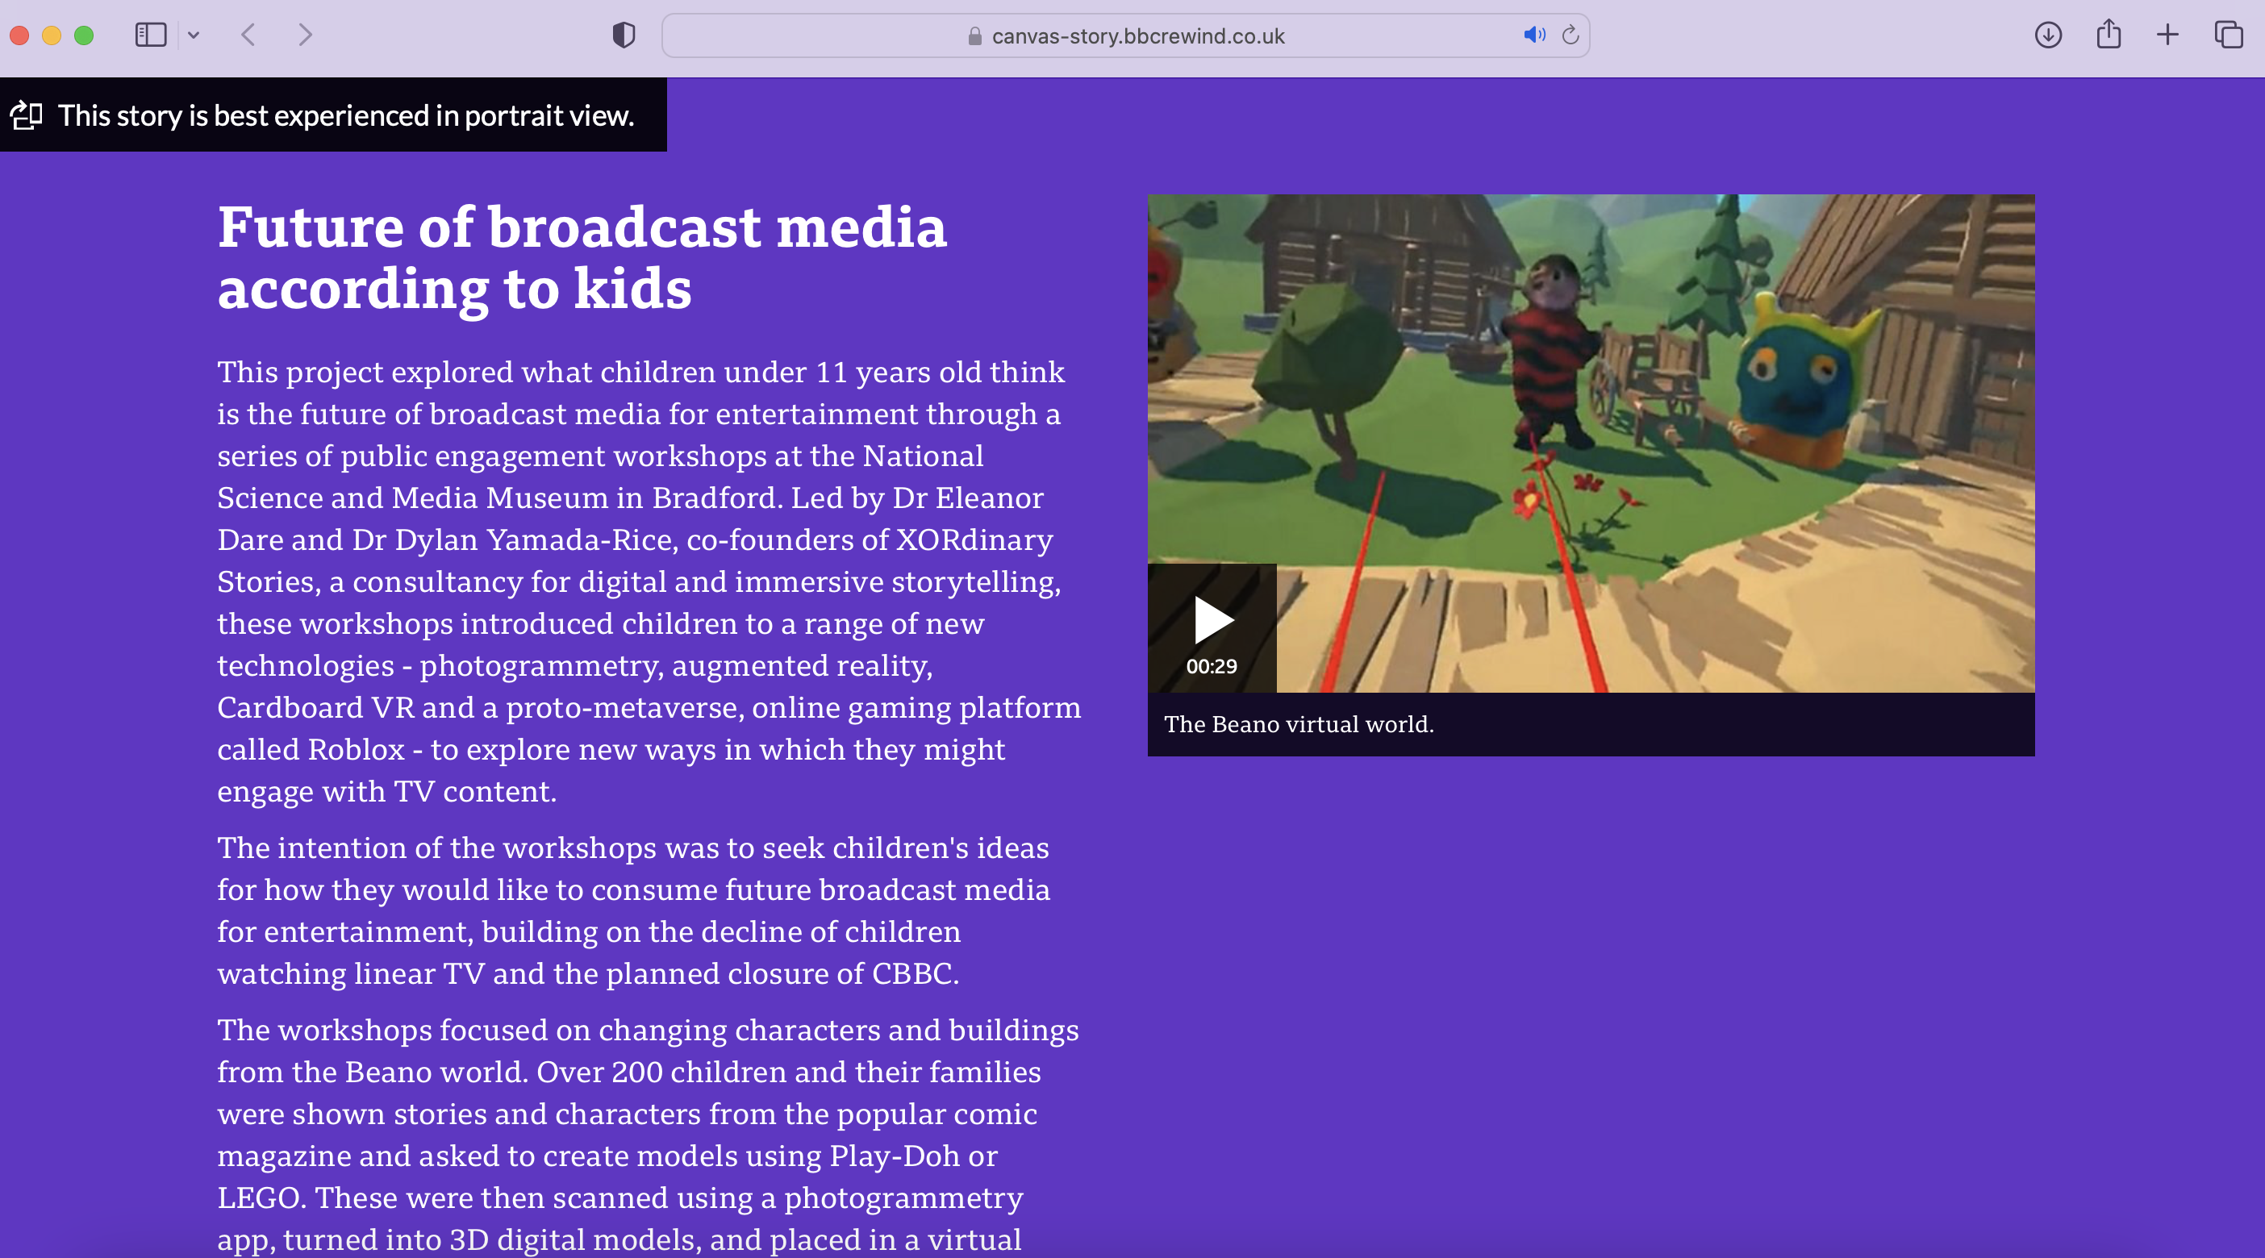
Task: Open a new tab with plus icon
Action: point(2167,35)
